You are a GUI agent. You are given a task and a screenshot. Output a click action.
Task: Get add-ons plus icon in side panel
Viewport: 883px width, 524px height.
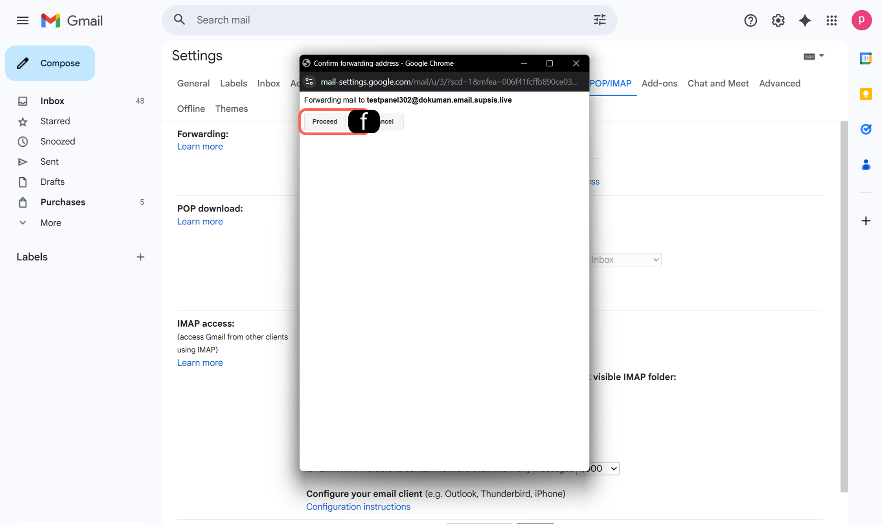[866, 221]
